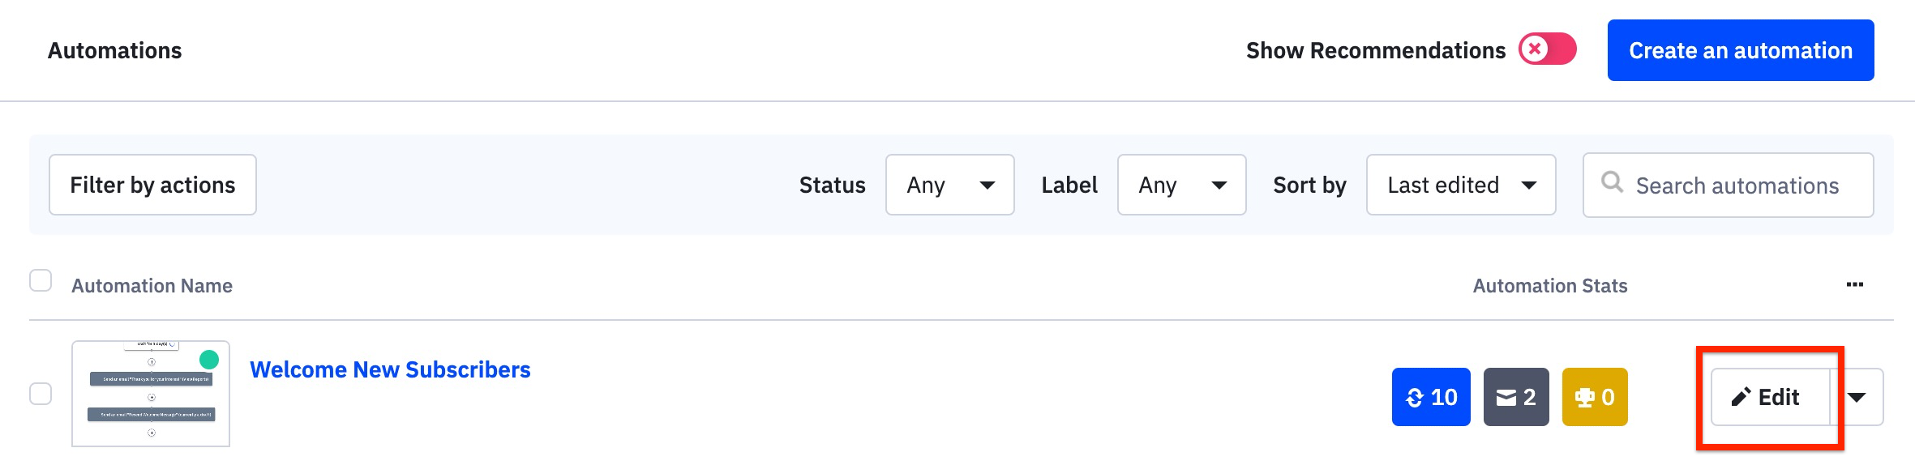The height and width of the screenshot is (465, 1915).
Task: Toggle the Show Recommendations switch
Action: coord(1548,49)
